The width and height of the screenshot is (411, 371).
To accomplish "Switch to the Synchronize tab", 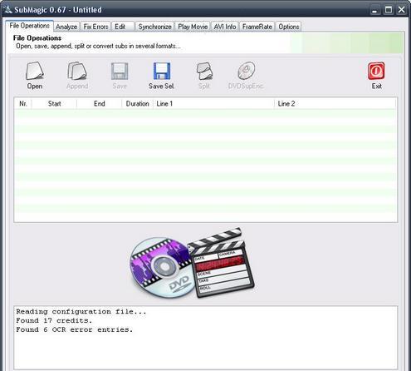I will click(154, 27).
